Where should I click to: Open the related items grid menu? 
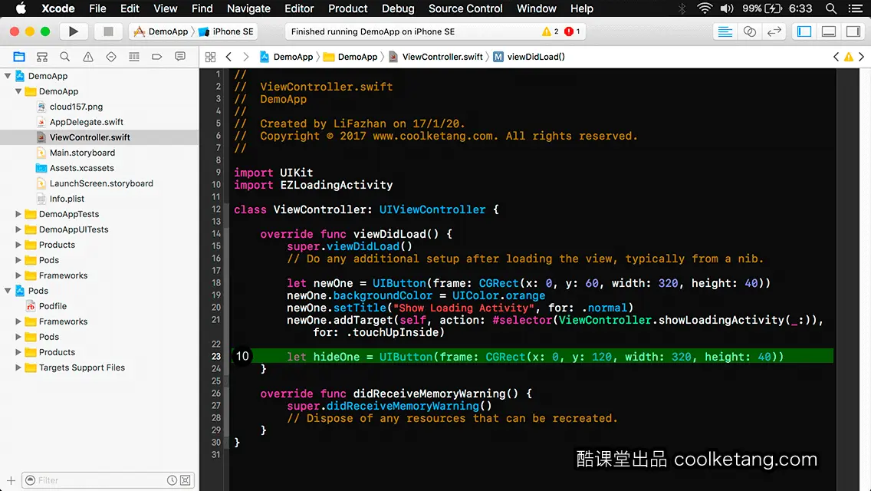pos(210,57)
